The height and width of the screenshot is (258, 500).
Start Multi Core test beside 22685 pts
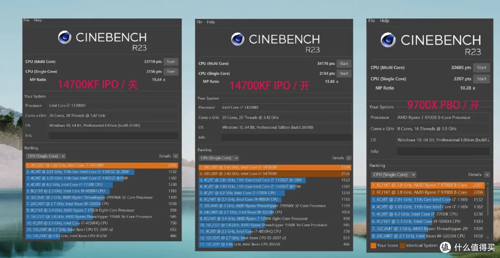click(x=481, y=68)
